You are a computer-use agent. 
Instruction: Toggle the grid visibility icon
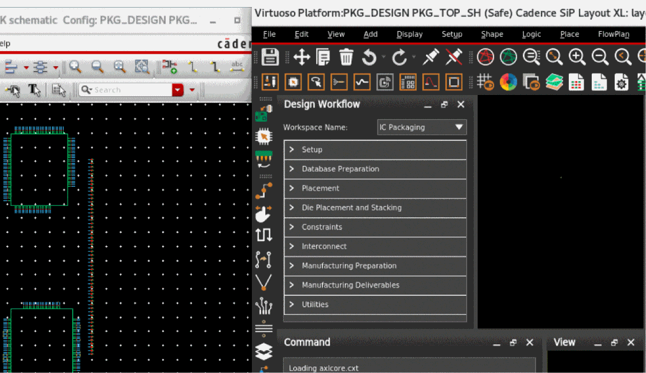(485, 82)
